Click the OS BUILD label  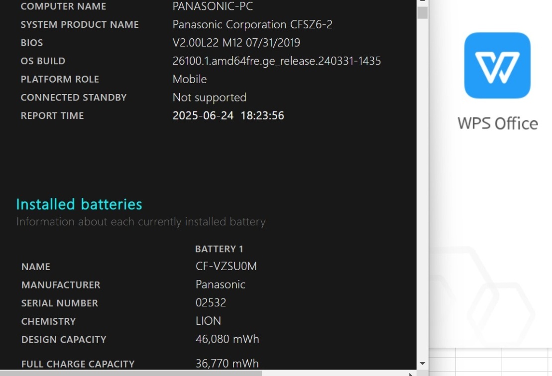tap(43, 61)
